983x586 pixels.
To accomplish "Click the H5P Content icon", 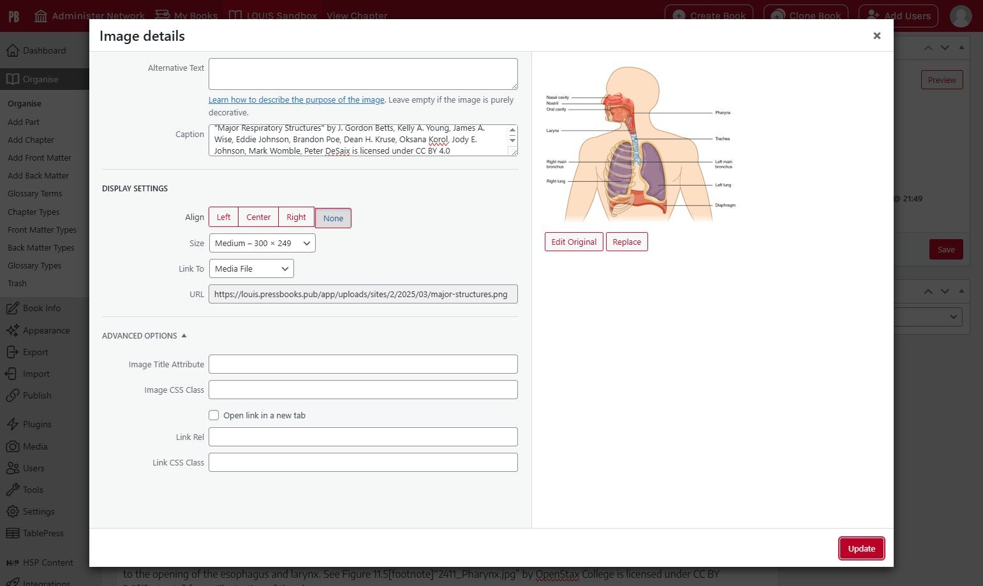I will coord(12,562).
